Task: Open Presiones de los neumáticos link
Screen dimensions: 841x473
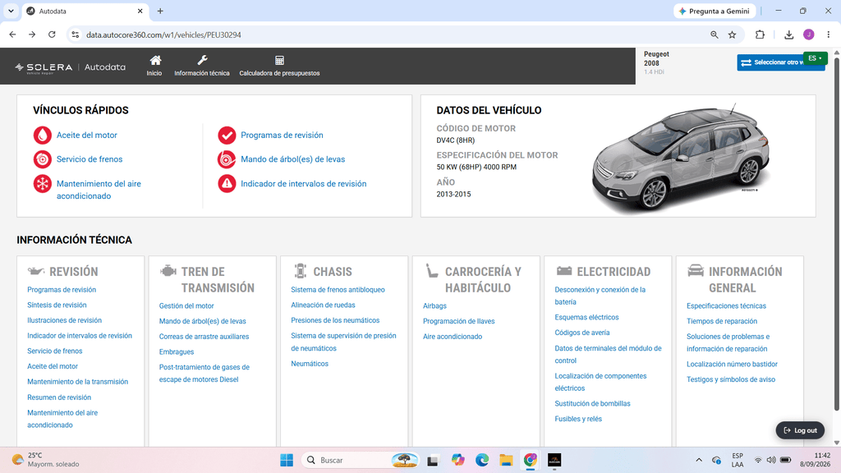Action: tap(335, 320)
